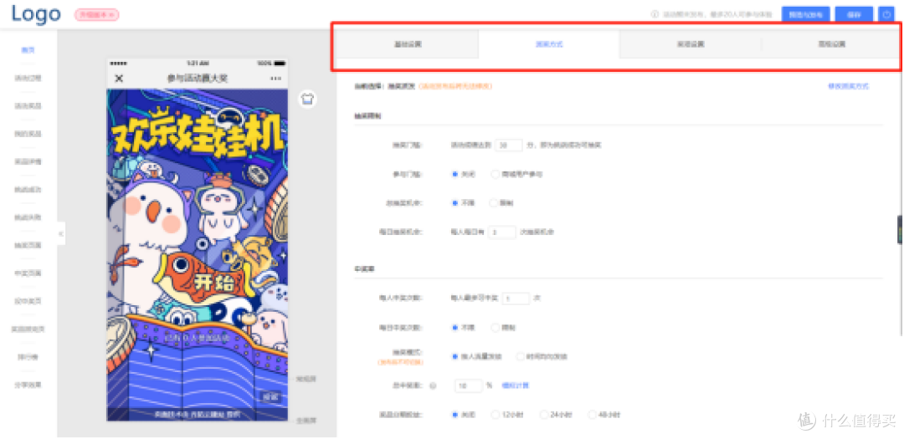Collapse the left sidebar with the arrow handle
This screenshot has width=904, height=439.
(61, 234)
